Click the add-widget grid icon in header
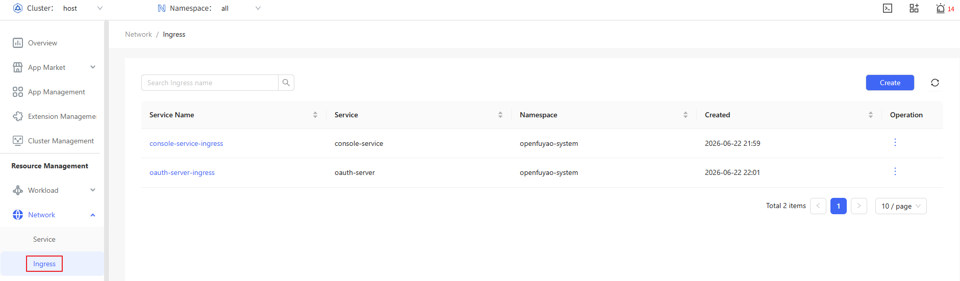Viewport: 960px width, 281px height. [x=914, y=8]
